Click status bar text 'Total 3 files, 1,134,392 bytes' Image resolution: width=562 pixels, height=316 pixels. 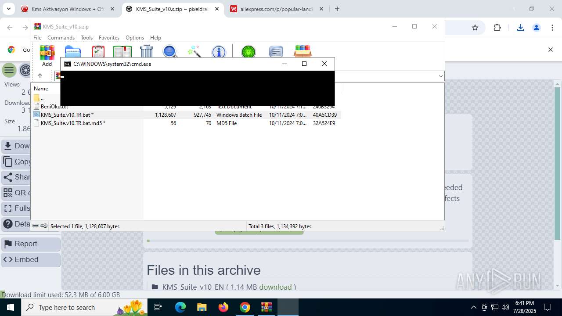(x=280, y=226)
